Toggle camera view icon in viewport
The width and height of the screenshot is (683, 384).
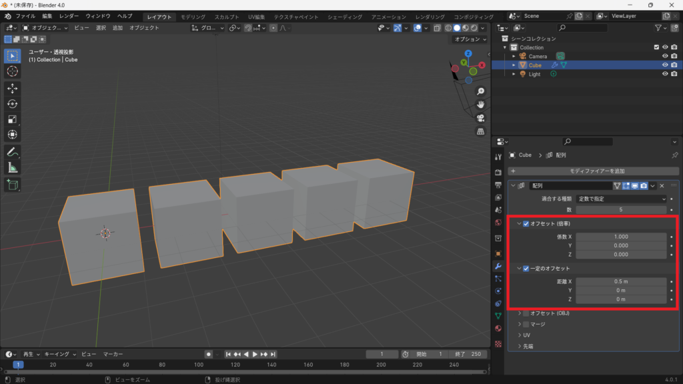click(480, 118)
